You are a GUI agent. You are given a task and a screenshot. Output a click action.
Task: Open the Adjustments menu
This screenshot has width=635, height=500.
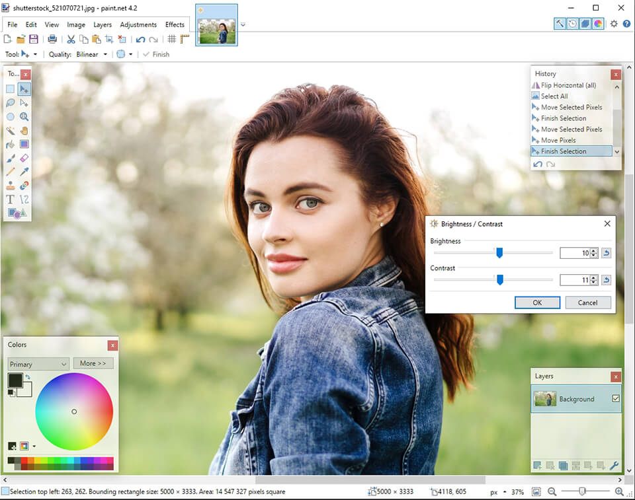pyautogui.click(x=138, y=24)
